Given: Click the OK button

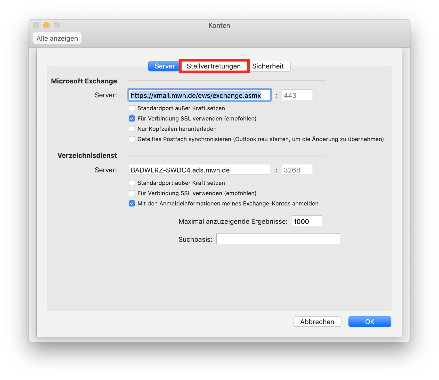Looking at the screenshot, I should coord(370,322).
